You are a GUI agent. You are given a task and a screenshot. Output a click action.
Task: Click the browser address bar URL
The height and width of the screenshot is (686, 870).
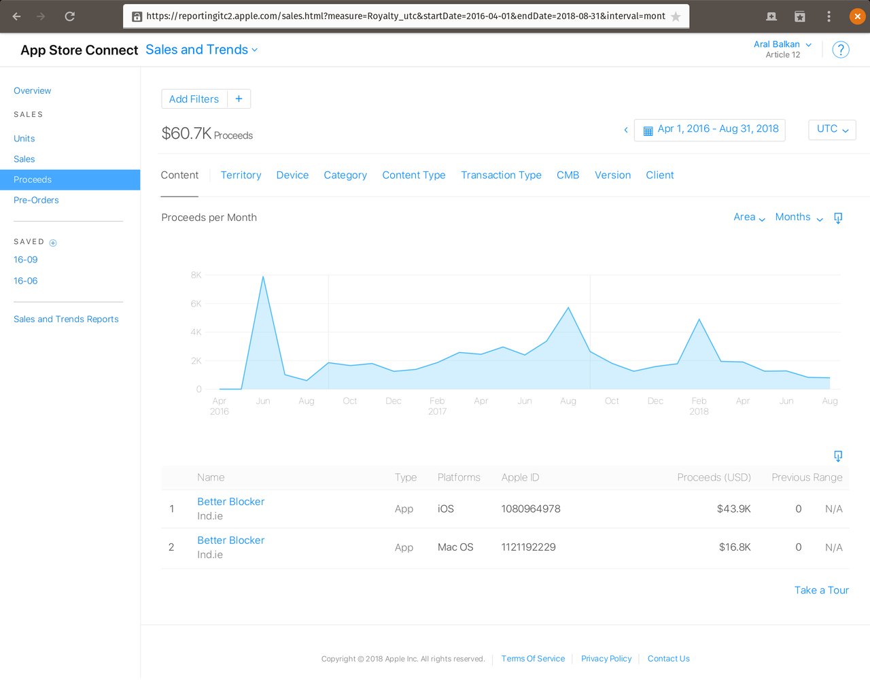point(406,16)
